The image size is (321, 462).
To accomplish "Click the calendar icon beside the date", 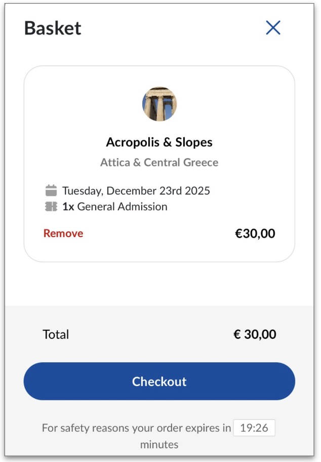I will pos(51,191).
